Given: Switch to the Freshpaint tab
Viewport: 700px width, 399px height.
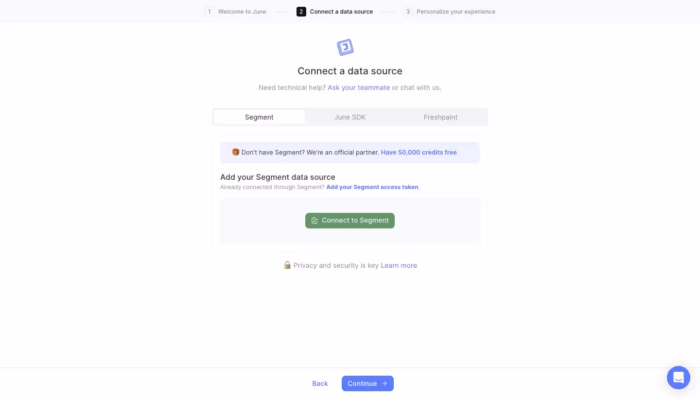Looking at the screenshot, I should (x=440, y=117).
